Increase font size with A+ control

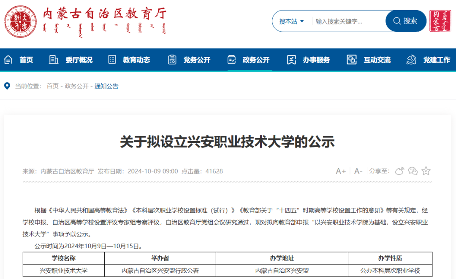click(340, 171)
